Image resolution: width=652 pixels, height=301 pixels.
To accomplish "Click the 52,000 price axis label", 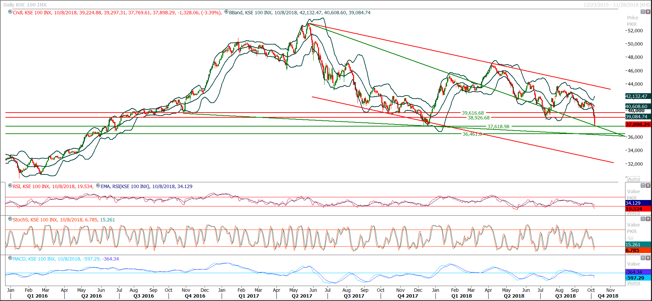I will click(635, 31).
